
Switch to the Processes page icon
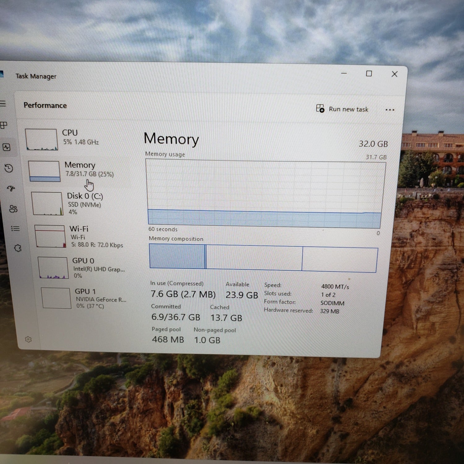tap(4, 125)
